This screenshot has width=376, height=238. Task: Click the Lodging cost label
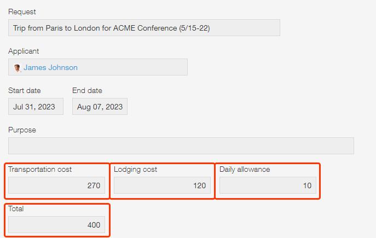click(x=135, y=169)
